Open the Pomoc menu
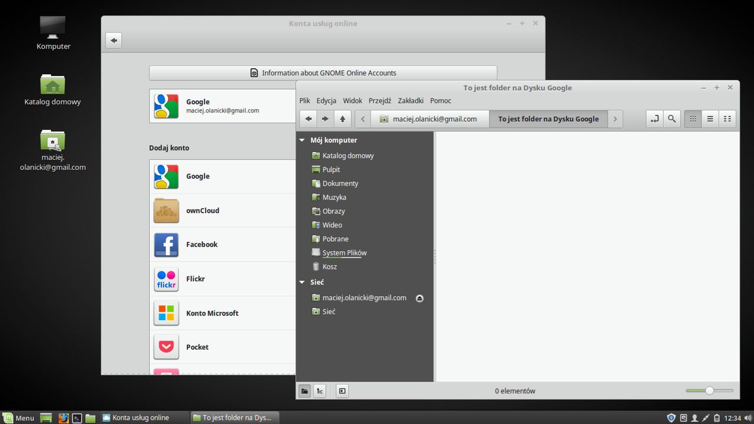Screen dimensions: 754x424 (441, 101)
